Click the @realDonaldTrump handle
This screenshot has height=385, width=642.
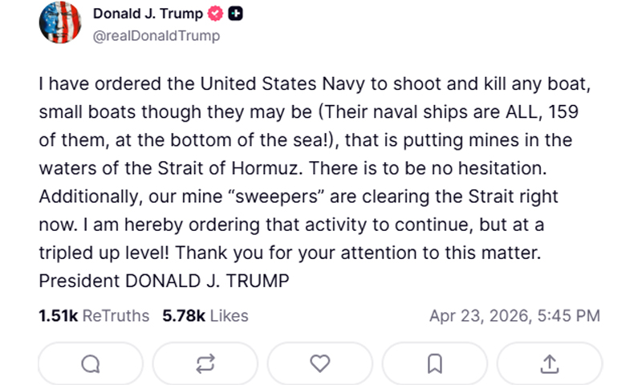[x=156, y=36]
